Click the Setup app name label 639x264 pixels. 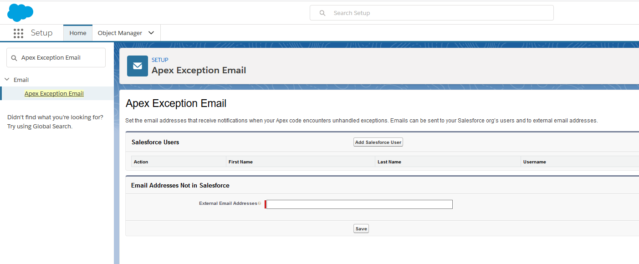click(x=41, y=33)
